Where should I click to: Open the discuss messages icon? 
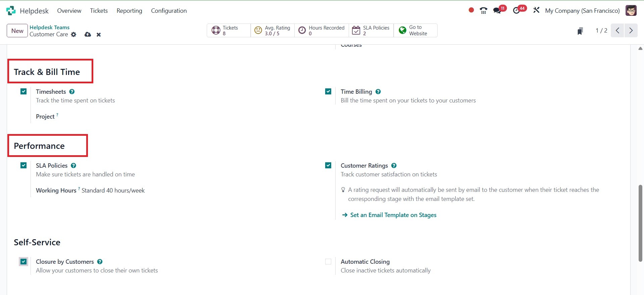pyautogui.click(x=497, y=11)
